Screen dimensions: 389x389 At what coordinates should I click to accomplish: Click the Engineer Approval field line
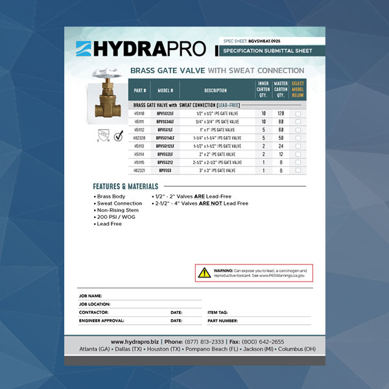pos(123,320)
